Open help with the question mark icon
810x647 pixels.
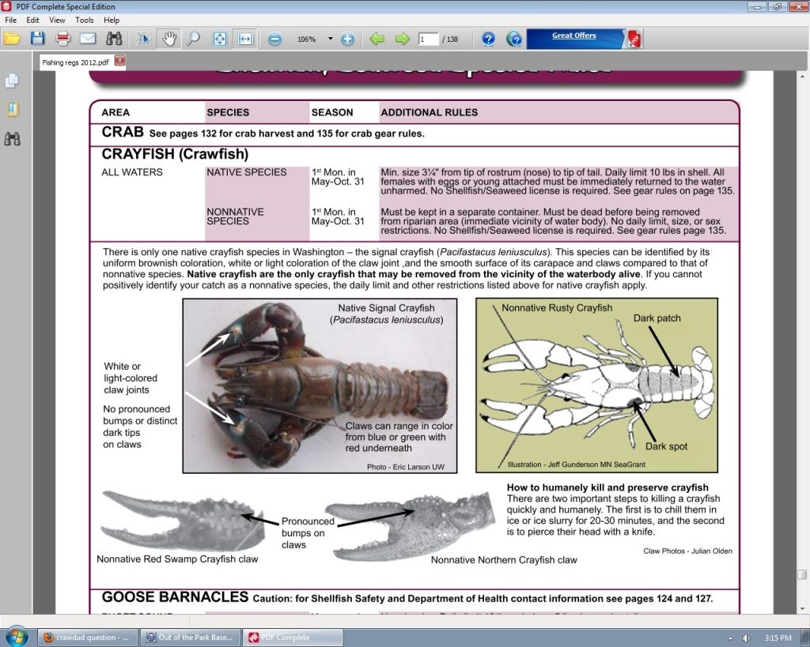488,39
